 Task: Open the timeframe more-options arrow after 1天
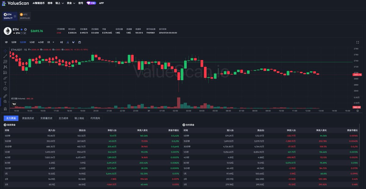pos(53,42)
